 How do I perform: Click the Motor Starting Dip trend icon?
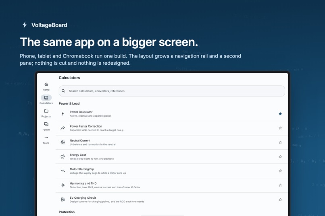pyautogui.click(x=62, y=171)
